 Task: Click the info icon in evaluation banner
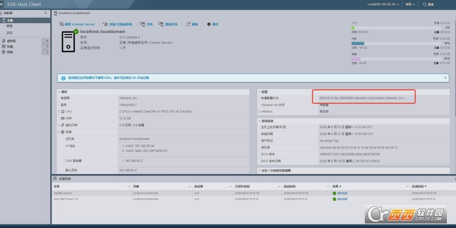tap(63, 78)
